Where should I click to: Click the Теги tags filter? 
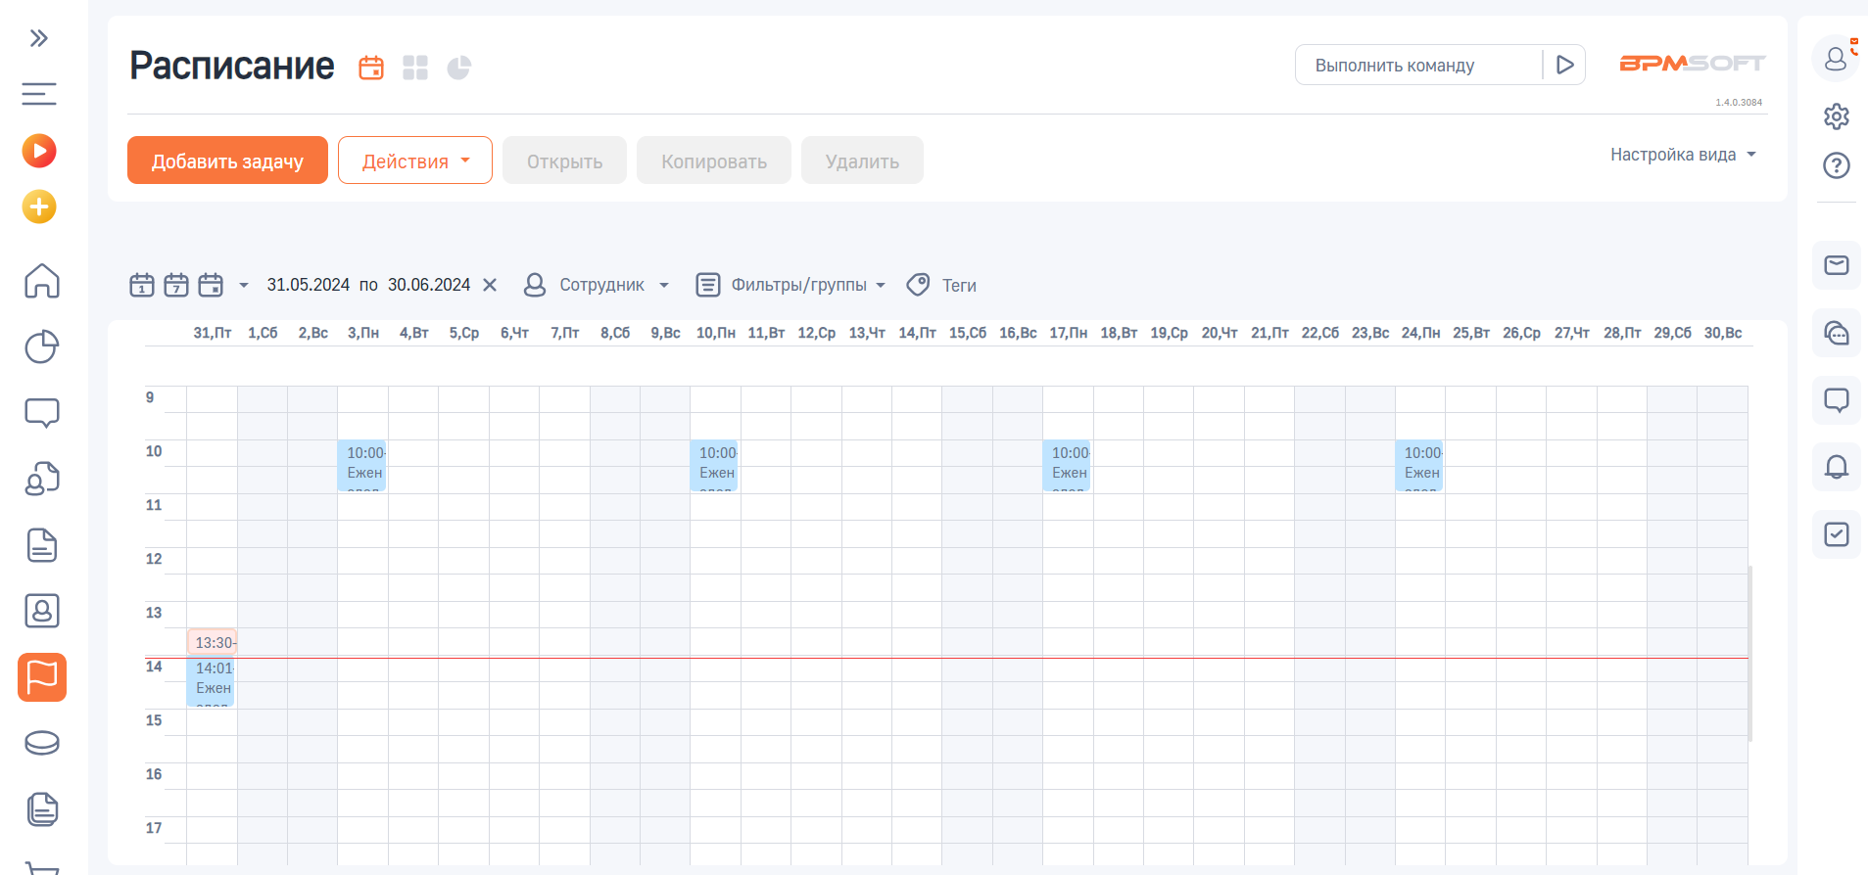[942, 285]
